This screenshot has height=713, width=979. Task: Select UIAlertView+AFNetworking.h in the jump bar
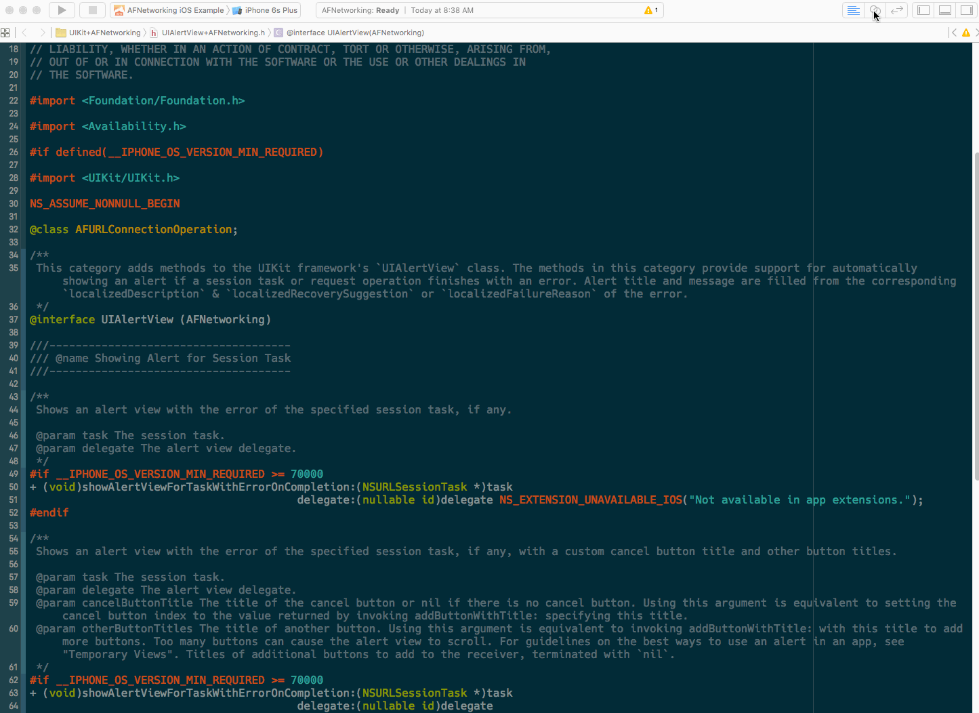pyautogui.click(x=212, y=32)
